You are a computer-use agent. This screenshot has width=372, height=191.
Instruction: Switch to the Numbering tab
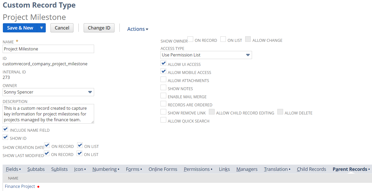(x=104, y=169)
